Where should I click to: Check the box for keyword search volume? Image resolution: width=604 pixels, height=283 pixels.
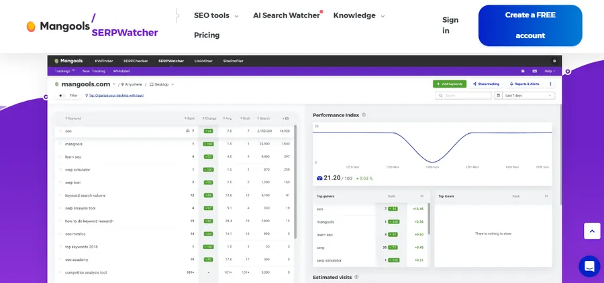tap(60, 195)
